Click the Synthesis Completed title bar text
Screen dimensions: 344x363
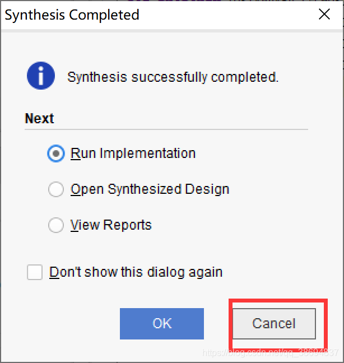coord(72,15)
